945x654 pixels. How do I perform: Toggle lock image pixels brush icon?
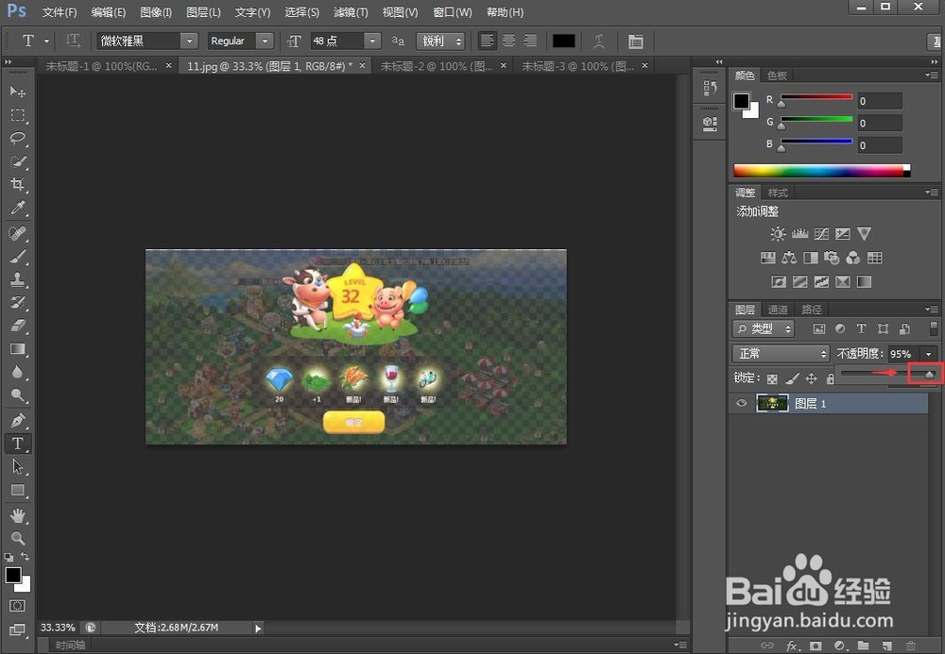[792, 378]
